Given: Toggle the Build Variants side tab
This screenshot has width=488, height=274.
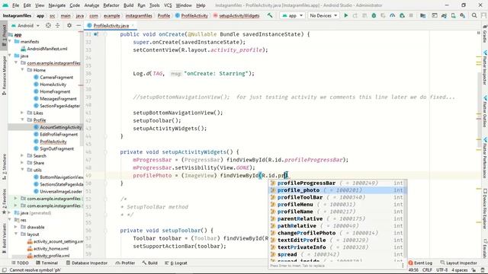Looking at the screenshot, I should point(4,238).
